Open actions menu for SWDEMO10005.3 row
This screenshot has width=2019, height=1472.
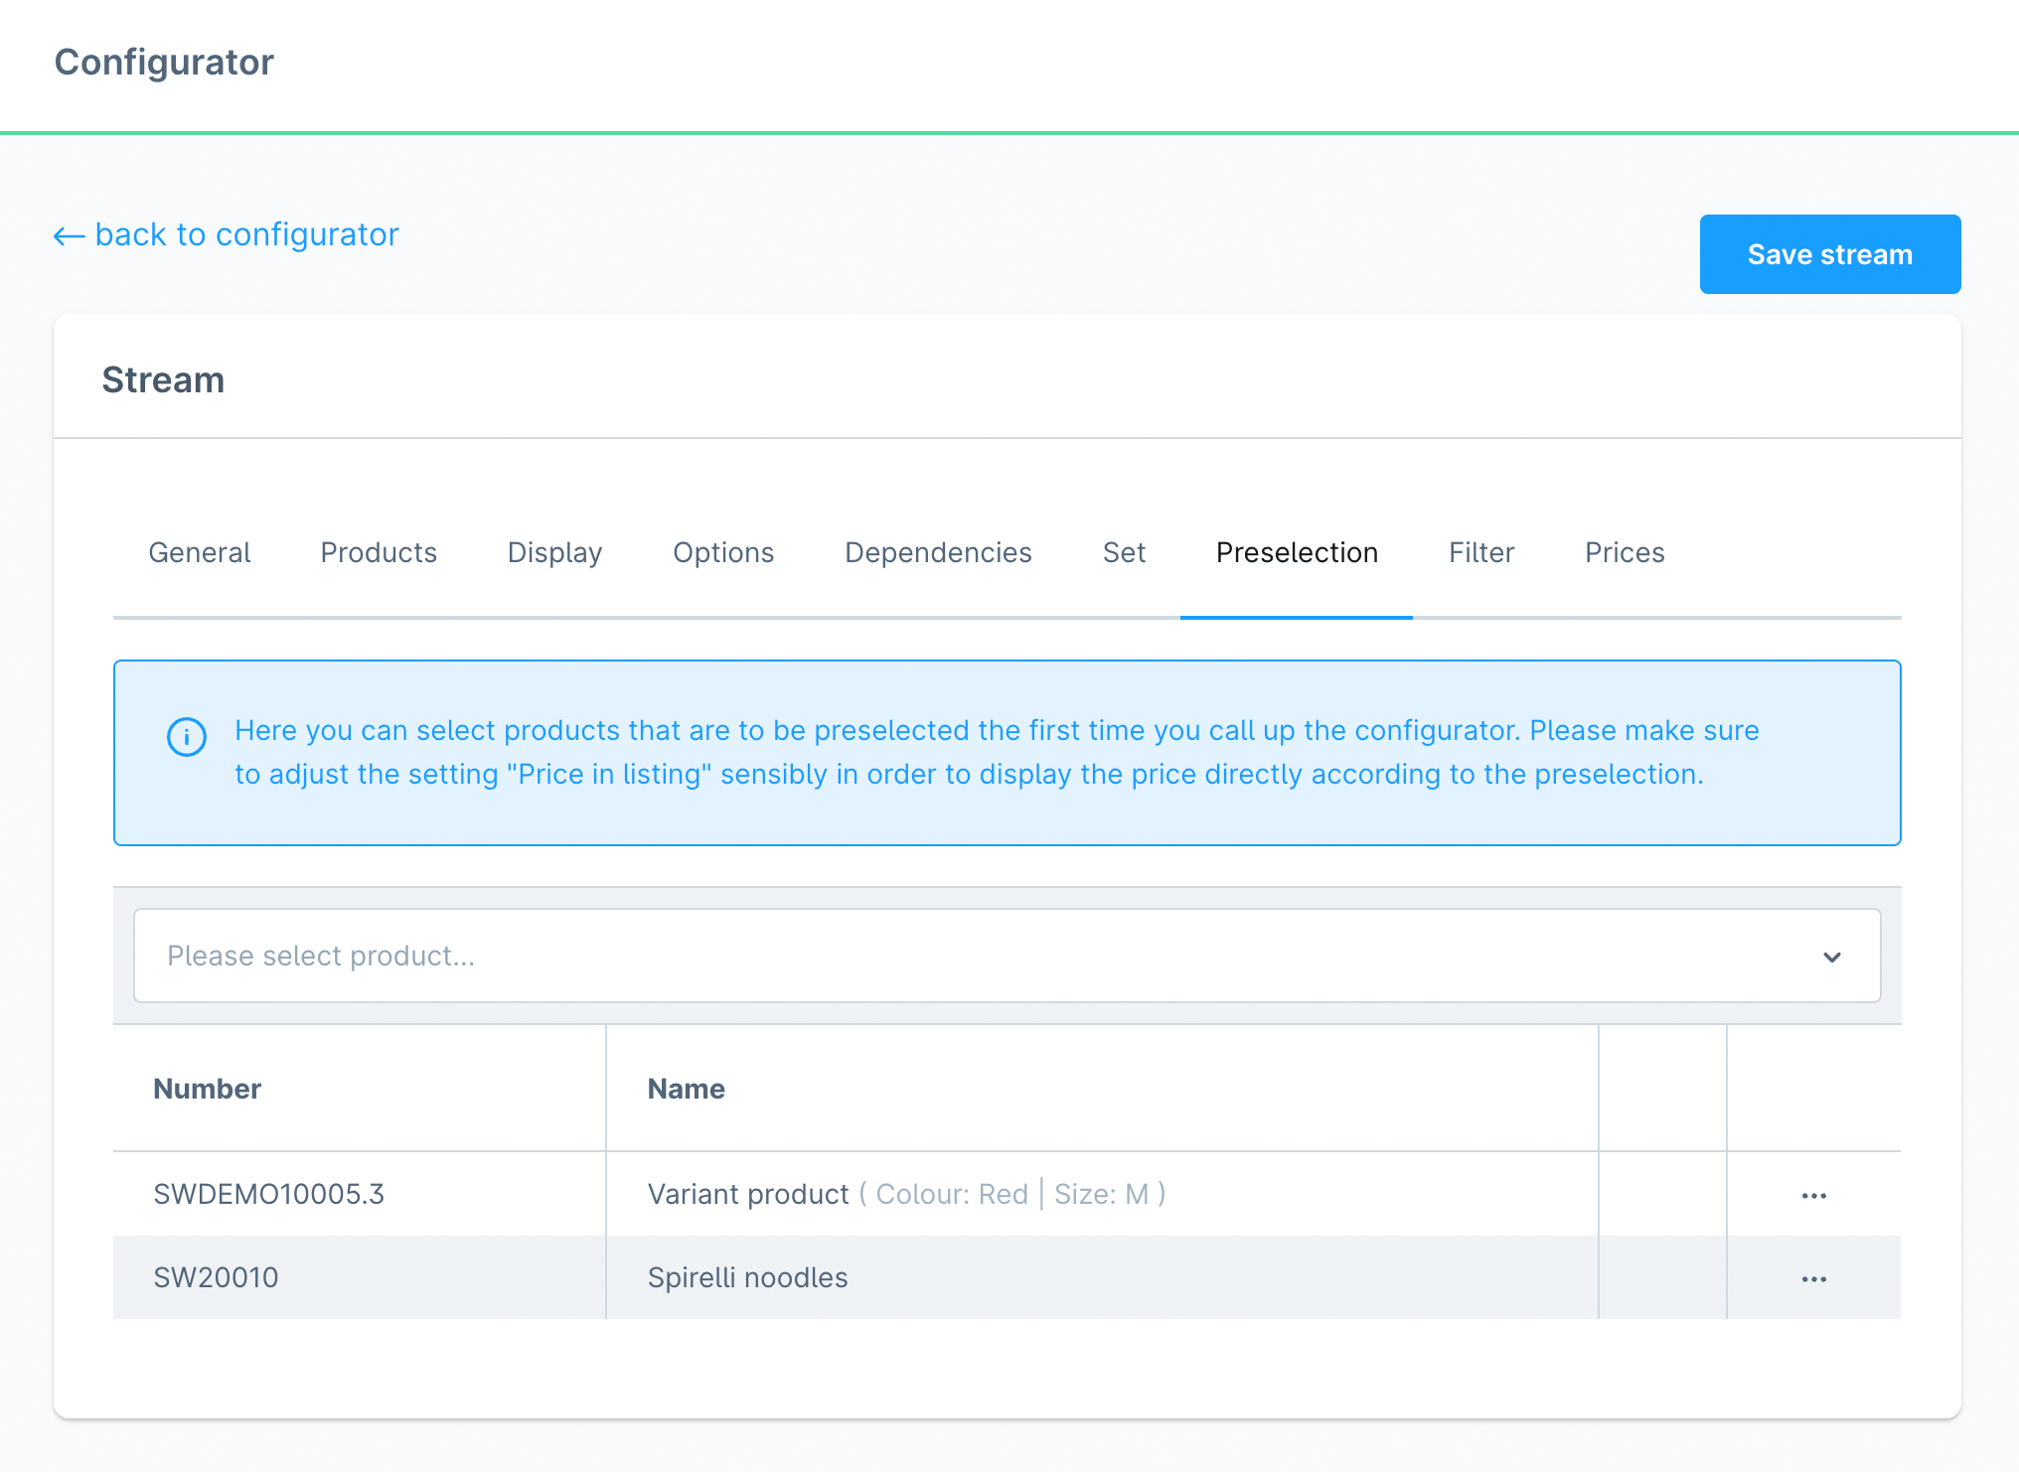click(x=1813, y=1195)
